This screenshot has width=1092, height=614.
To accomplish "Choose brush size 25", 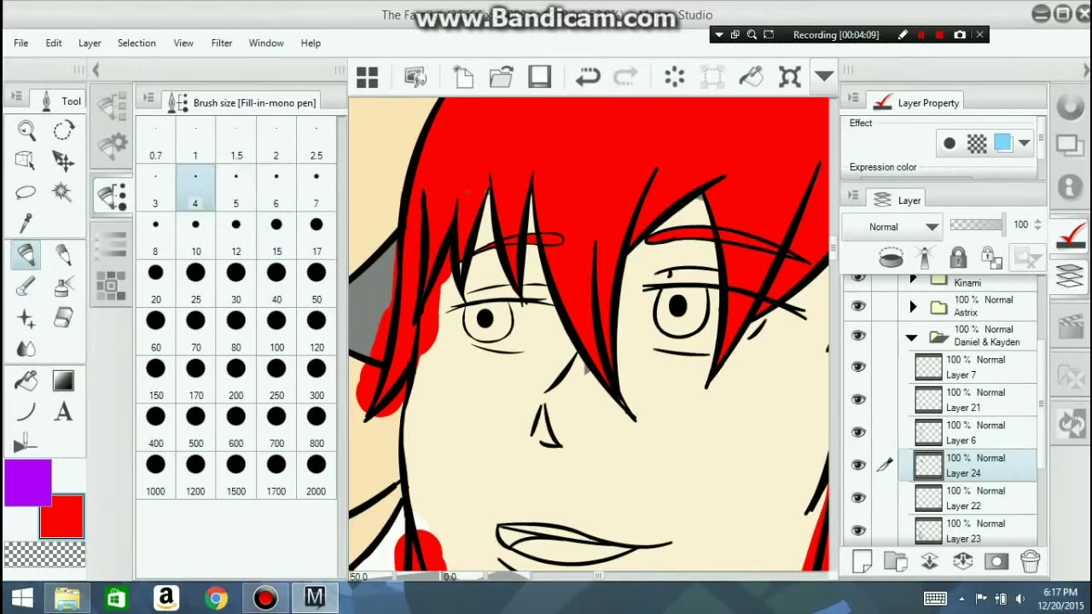I will coord(196,282).
